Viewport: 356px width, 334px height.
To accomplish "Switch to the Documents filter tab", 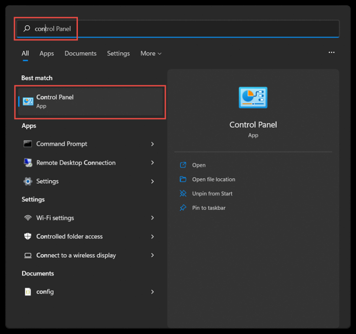I will (80, 53).
